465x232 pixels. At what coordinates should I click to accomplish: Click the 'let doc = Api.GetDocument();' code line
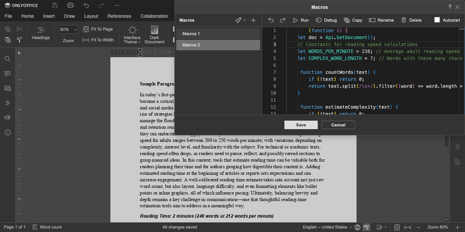coord(337,38)
